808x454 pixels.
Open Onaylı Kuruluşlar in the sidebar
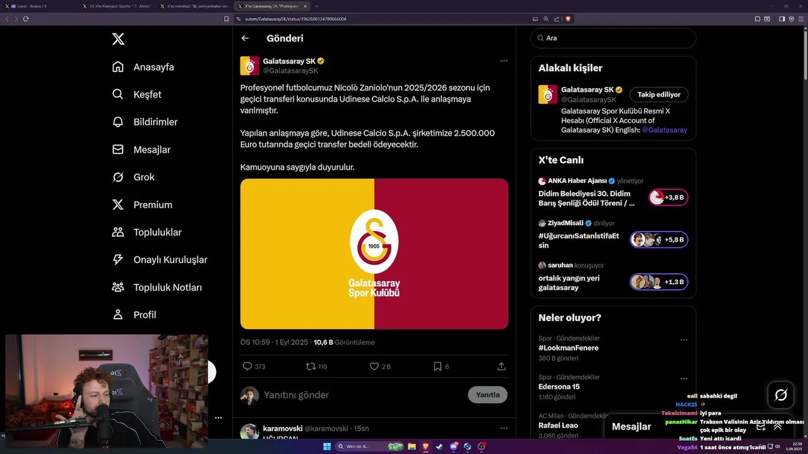pos(159,260)
